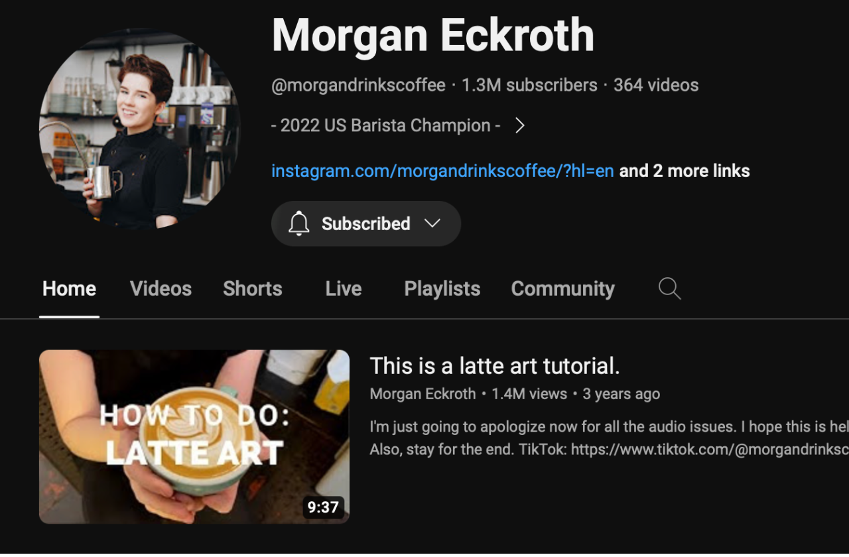Viewport: 849px width, 557px height.
Task: Click the "2022 US Barista Champion" description
Action: (x=386, y=125)
